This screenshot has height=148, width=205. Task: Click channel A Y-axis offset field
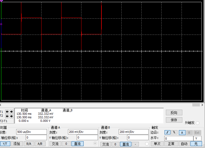click(87, 137)
